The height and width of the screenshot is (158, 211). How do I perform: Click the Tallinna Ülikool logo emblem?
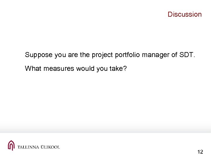tap(11, 145)
